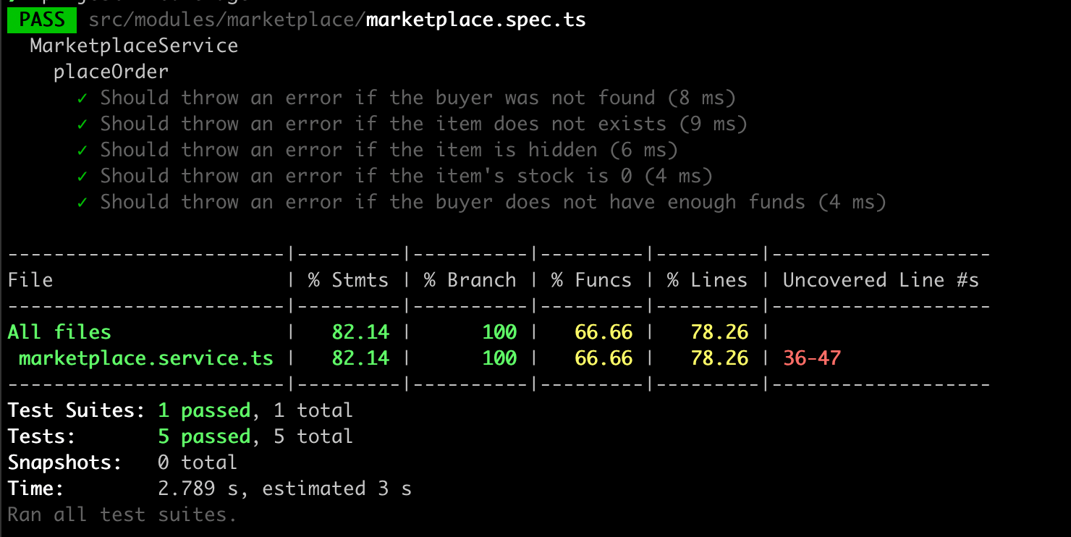Click the uncovered lines 36-47 text
The image size is (1071, 537).
(811, 358)
